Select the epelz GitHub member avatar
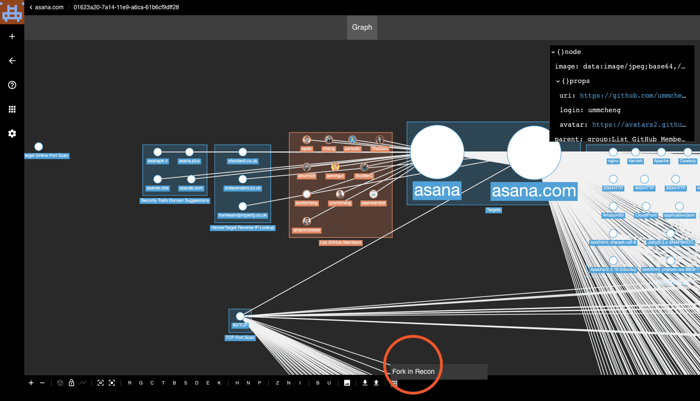 click(307, 140)
